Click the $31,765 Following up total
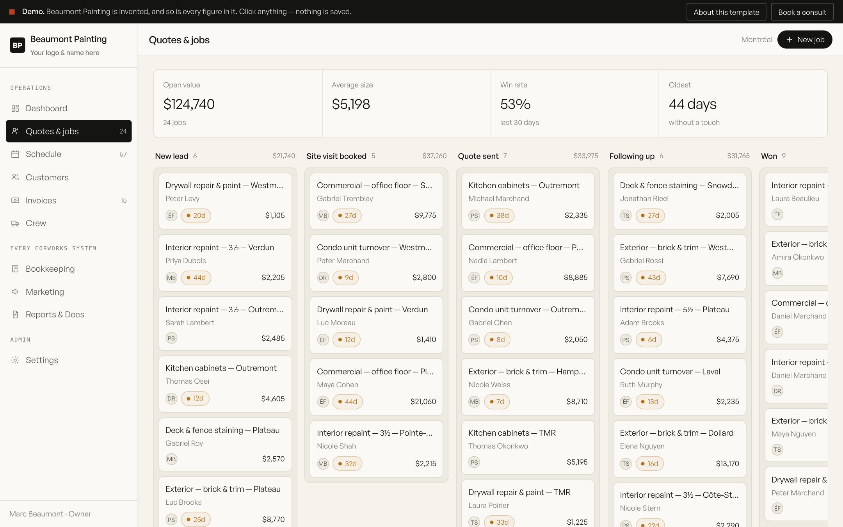 pyautogui.click(x=738, y=156)
